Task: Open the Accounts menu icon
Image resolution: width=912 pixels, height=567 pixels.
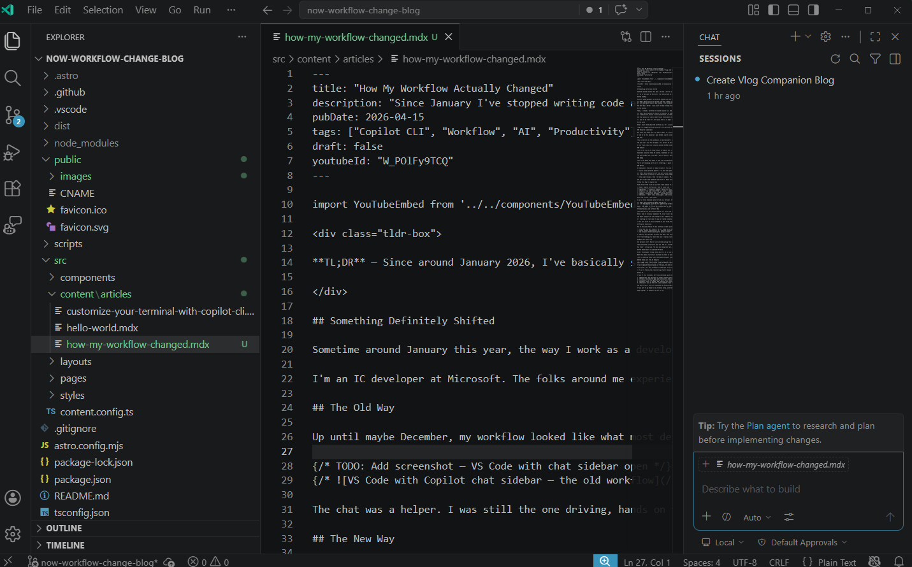Action: click(13, 498)
